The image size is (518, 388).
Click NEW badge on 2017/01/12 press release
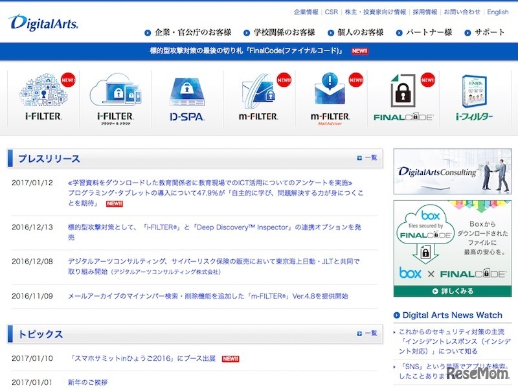(115, 203)
